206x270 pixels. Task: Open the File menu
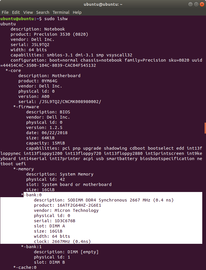tap(5, 12)
